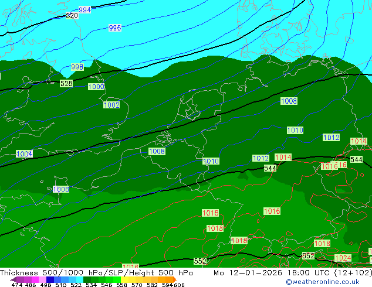Select the blue 996 isobar label
This screenshot has height=287, width=372.
(x=115, y=28)
